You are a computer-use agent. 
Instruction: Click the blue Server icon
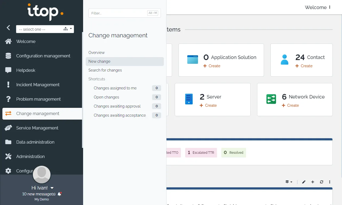click(x=189, y=99)
